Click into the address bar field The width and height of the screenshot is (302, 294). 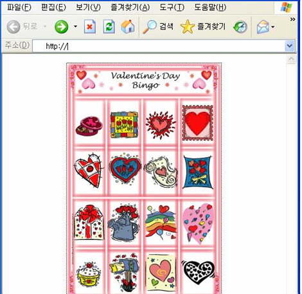click(x=159, y=46)
